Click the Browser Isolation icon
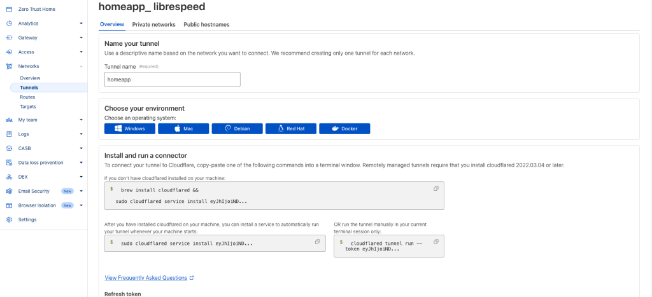The width and height of the screenshot is (652, 297). [x=9, y=205]
